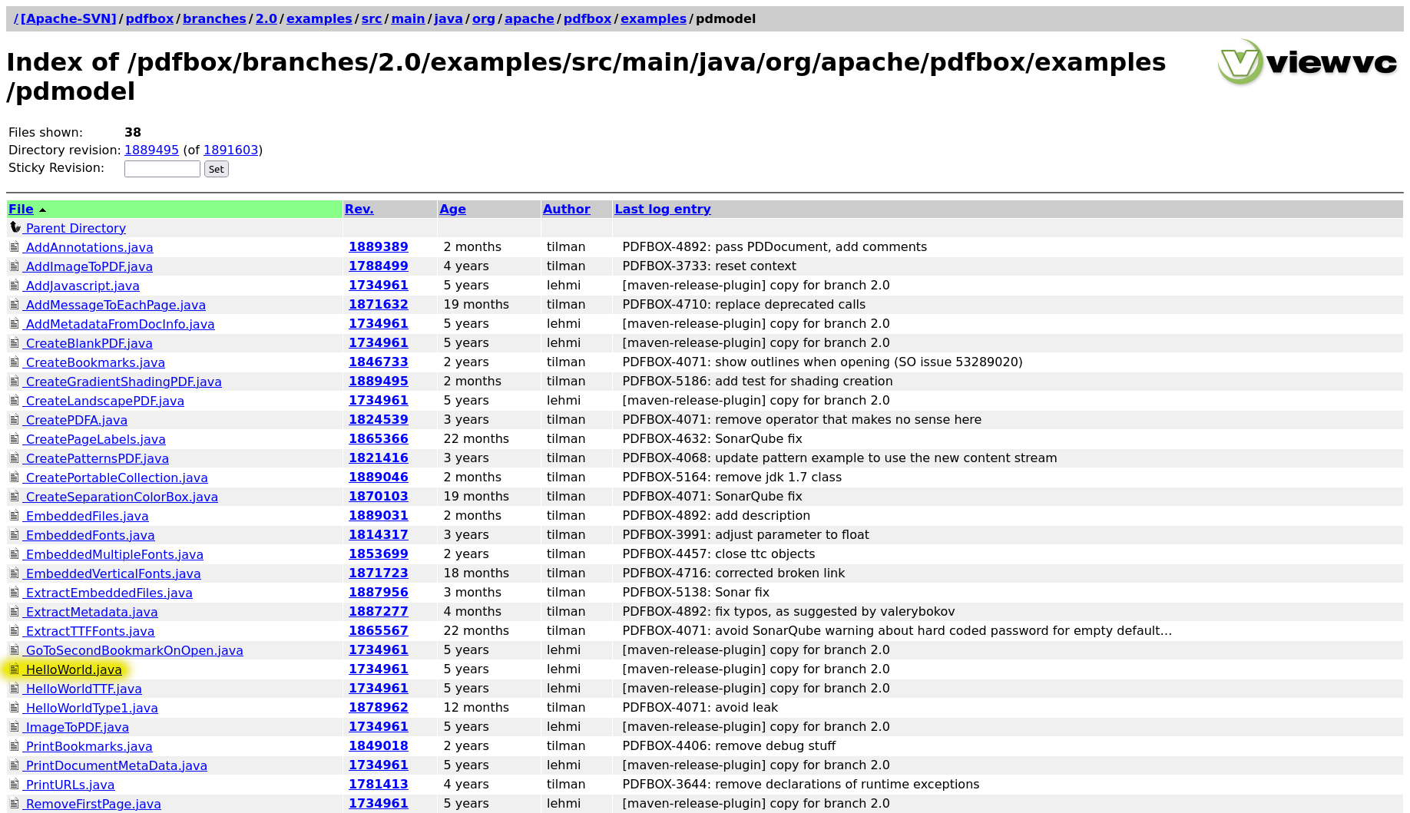
Task: Click the file icon beside CreatePageLabels.java
Action: click(x=15, y=438)
